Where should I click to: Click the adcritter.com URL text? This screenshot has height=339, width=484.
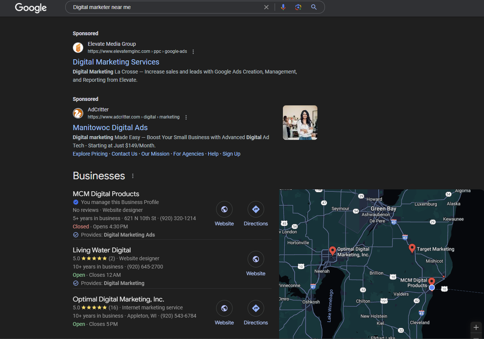click(x=134, y=117)
